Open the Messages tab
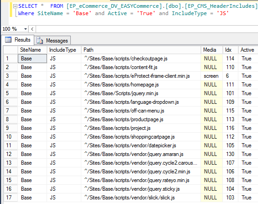 point(53,40)
